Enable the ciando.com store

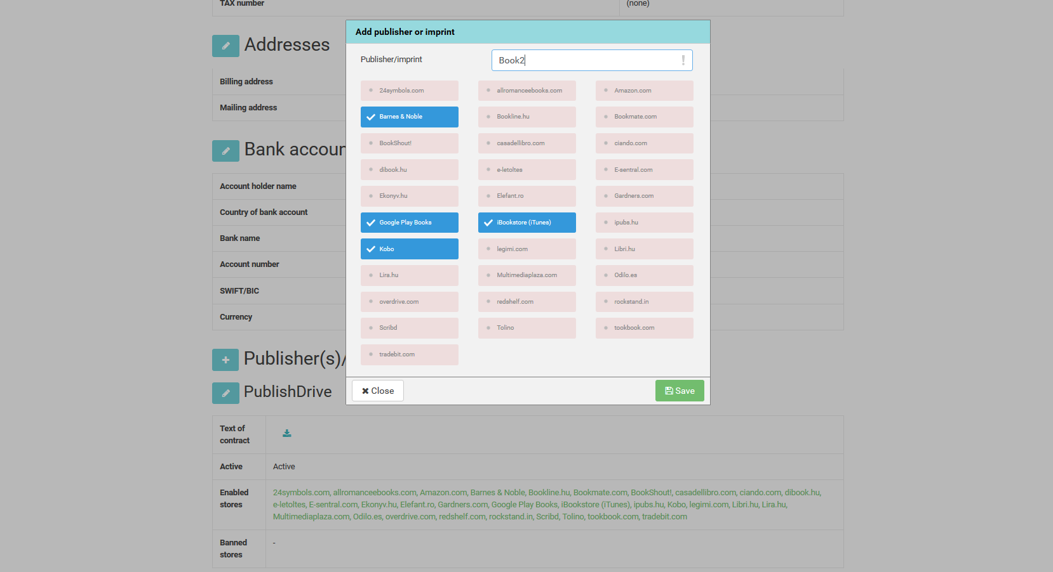point(645,143)
